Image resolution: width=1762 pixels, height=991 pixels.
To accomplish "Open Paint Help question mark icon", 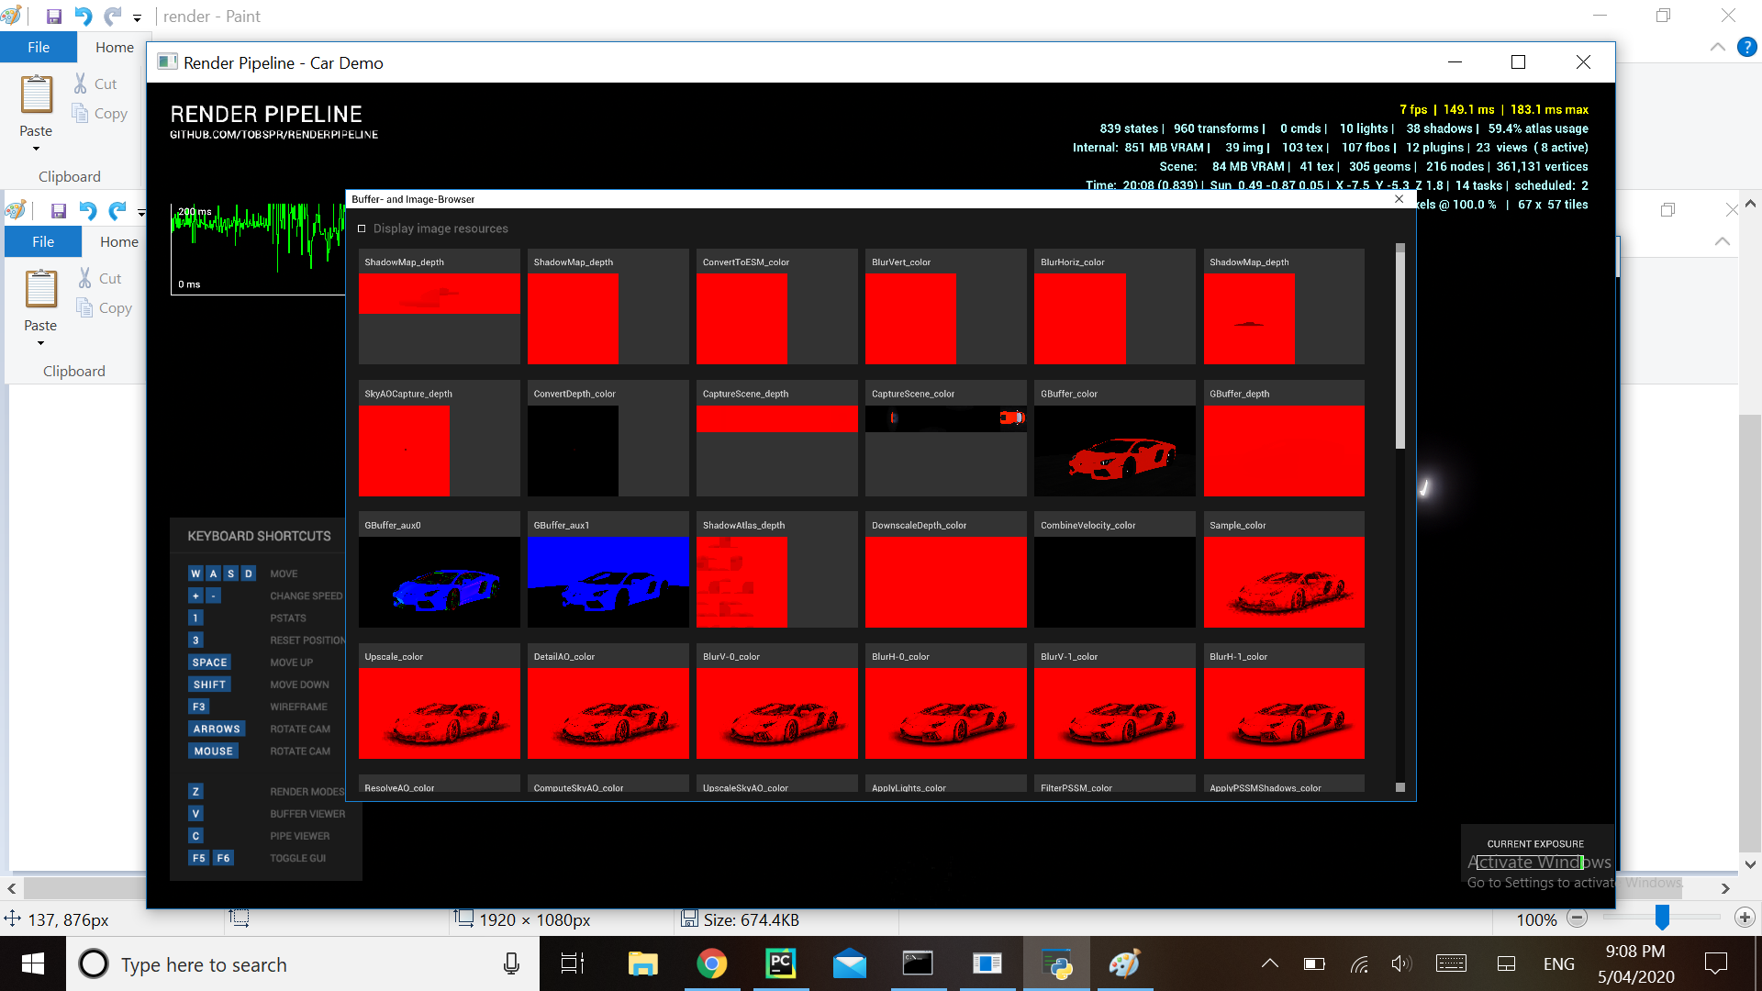I will click(1746, 47).
